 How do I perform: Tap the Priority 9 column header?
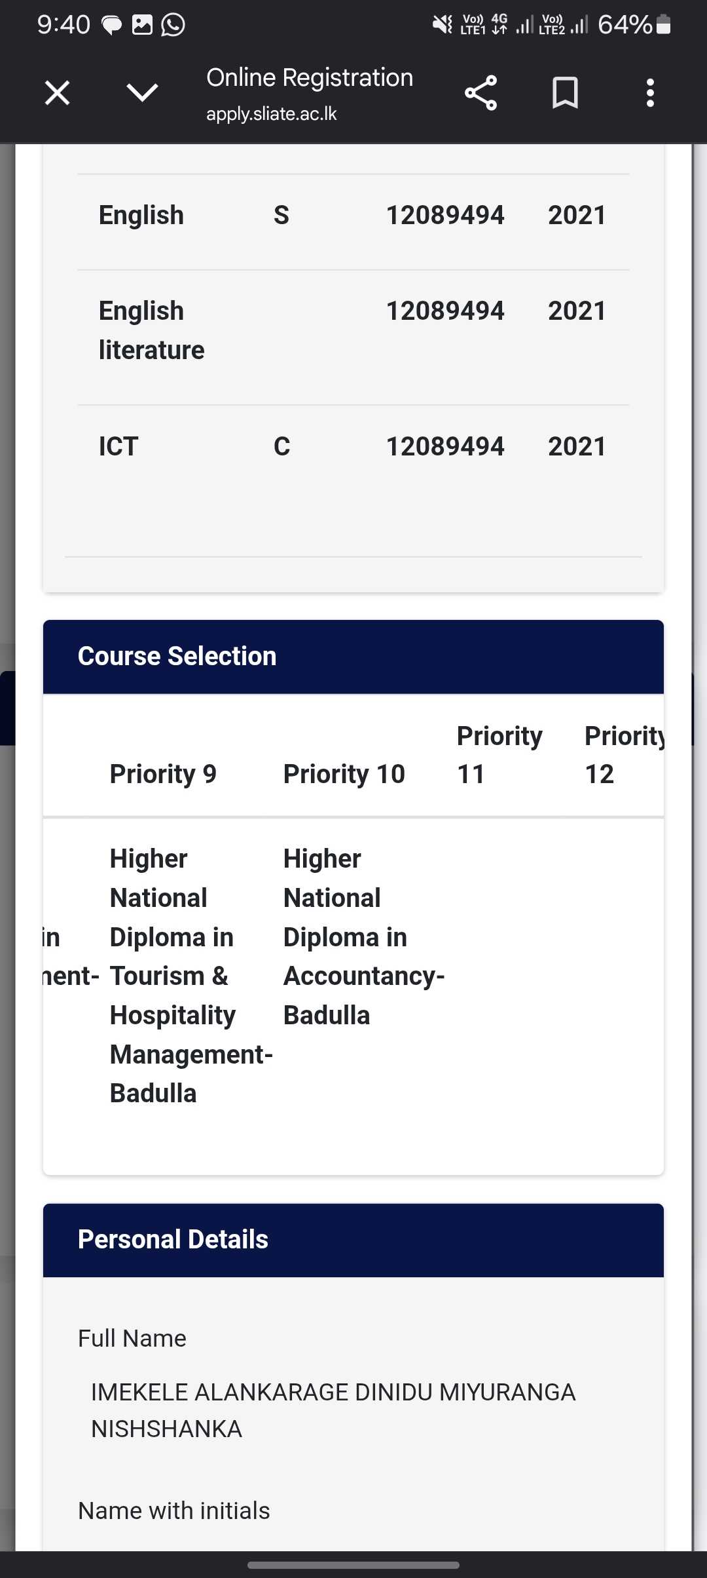pos(163,774)
